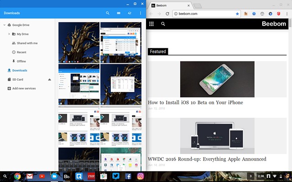Click Add new services
This screenshot has width=292, height=182.
24,88
